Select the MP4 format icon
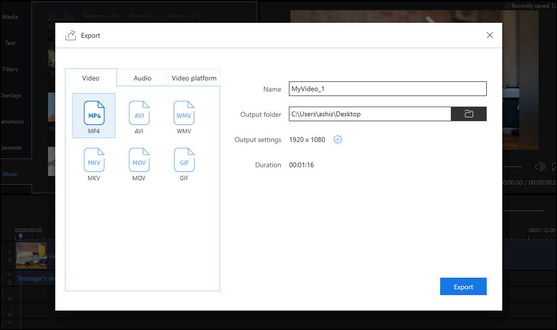 click(94, 114)
